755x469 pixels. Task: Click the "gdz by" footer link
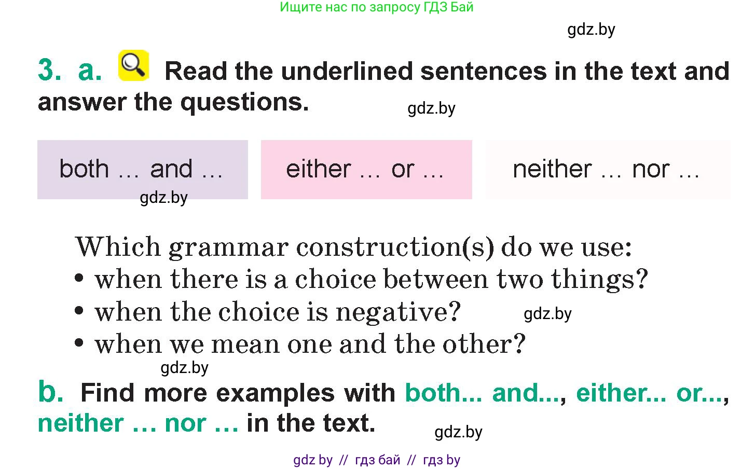click(312, 460)
